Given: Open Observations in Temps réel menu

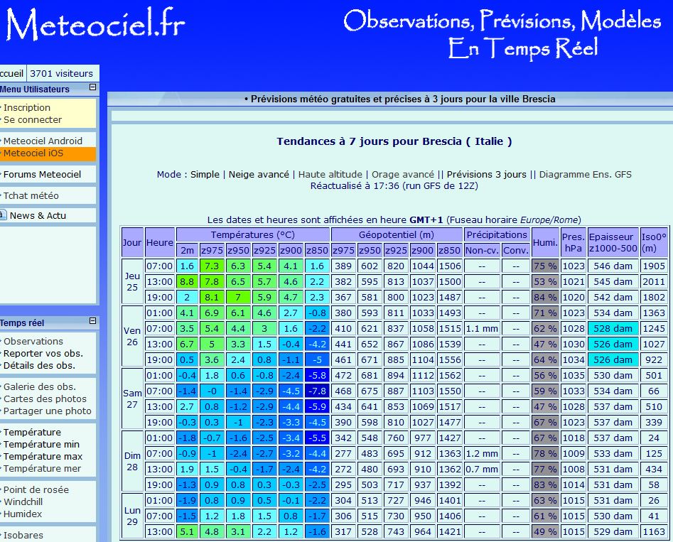Looking at the screenshot, I should 33,341.
